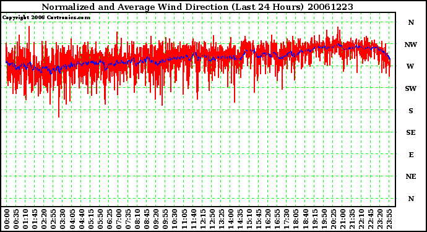This screenshot has width=427, height=232.
Task: Click the 10:30 time label
Action: click(x=175, y=219)
